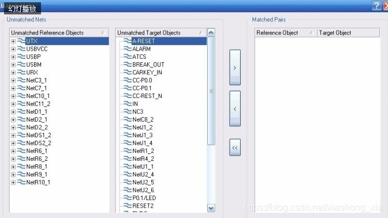Click the net icon beside ATCS
The width and height of the screenshot is (388, 218).
click(128, 57)
